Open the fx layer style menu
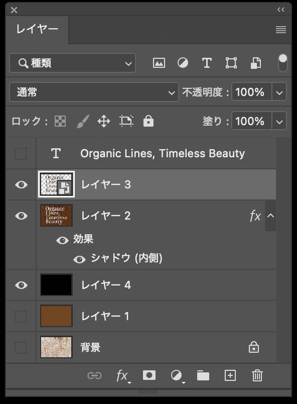297x404 pixels. pyautogui.click(x=122, y=375)
